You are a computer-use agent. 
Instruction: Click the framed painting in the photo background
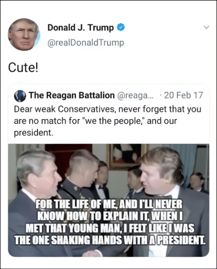(x=128, y=156)
